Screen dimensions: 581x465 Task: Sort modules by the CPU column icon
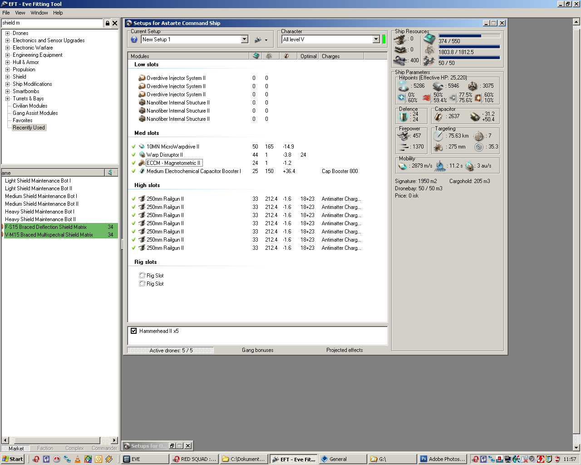[x=256, y=56]
